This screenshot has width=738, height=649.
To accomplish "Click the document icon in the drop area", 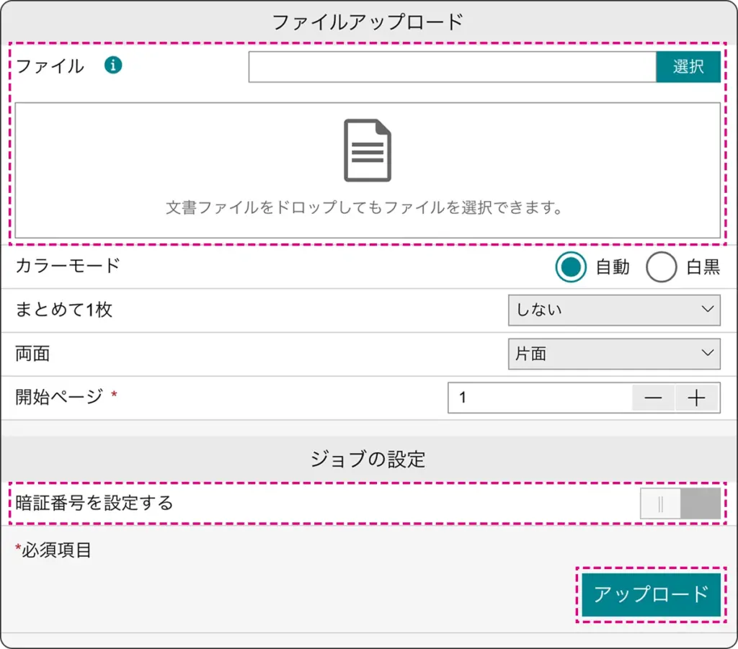I will tap(368, 151).
